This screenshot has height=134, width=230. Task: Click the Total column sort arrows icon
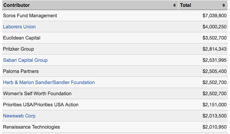coord(224,5)
